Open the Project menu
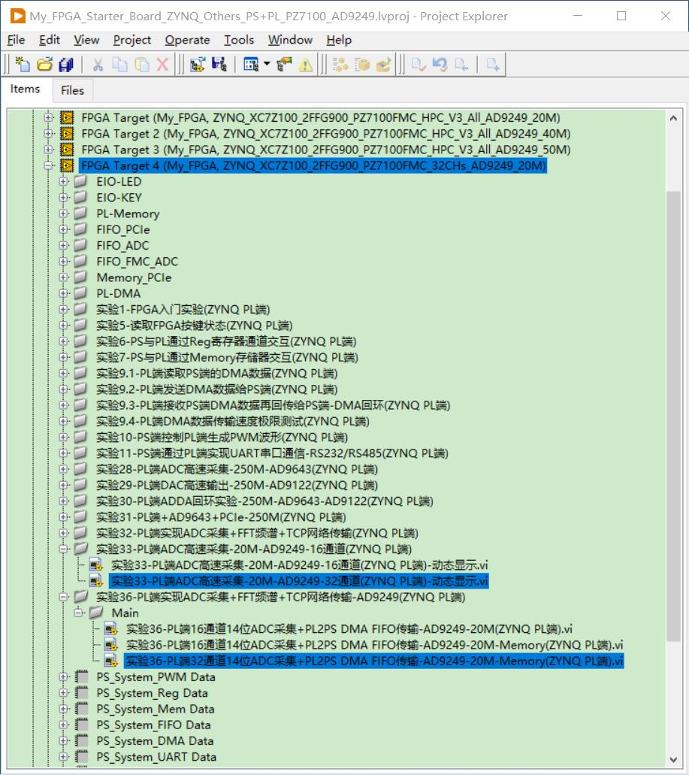 click(x=132, y=40)
